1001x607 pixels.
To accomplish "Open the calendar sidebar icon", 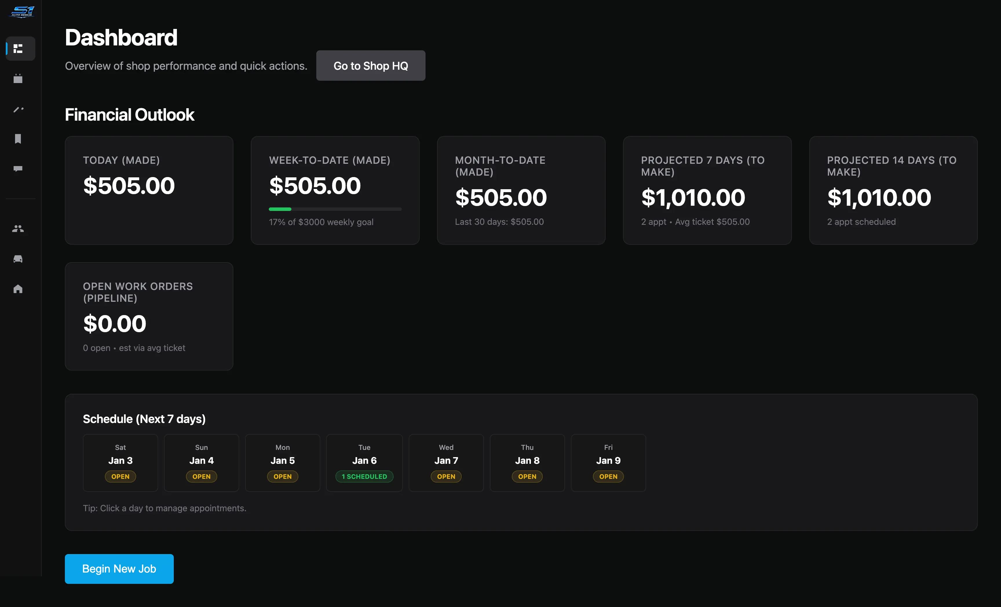I will click(x=18, y=79).
